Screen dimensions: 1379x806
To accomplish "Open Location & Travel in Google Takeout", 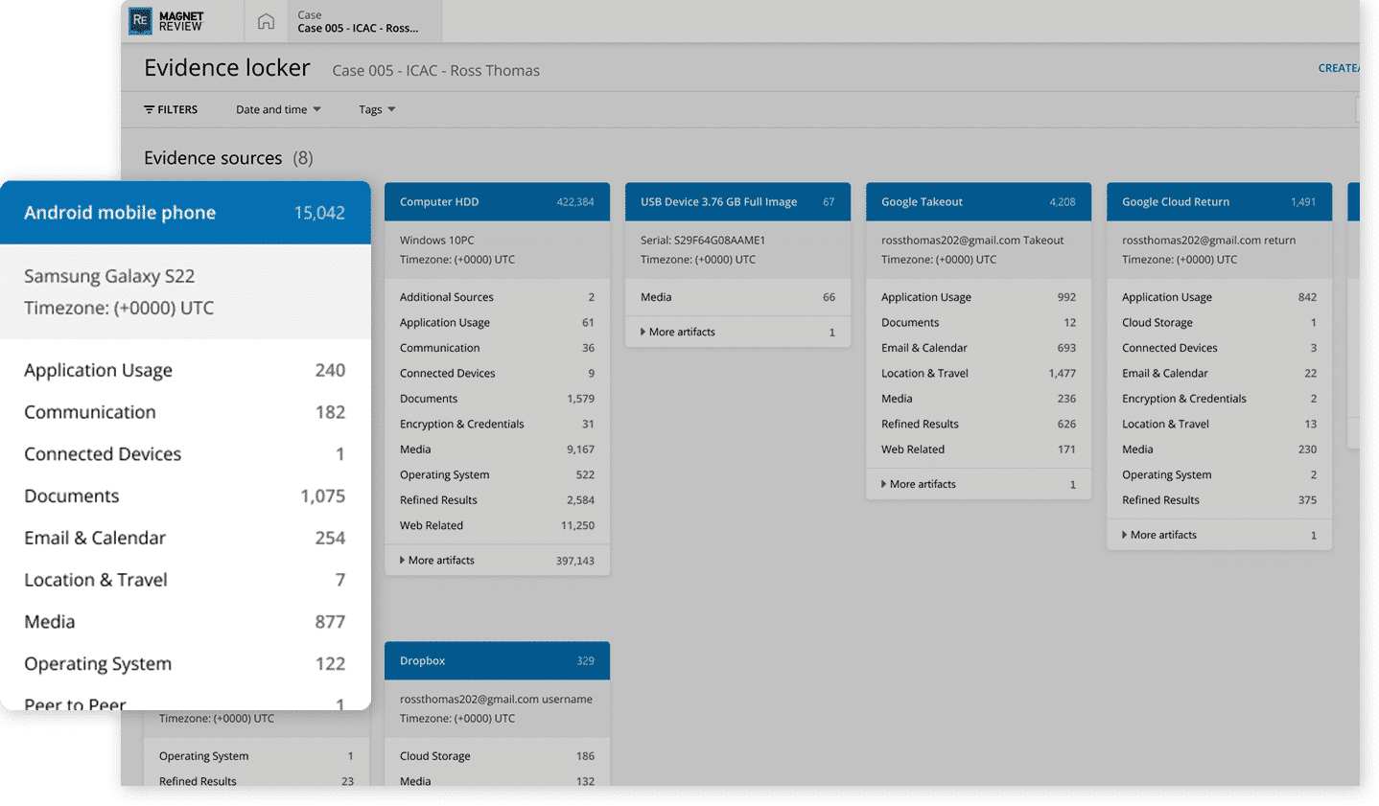I will [924, 374].
